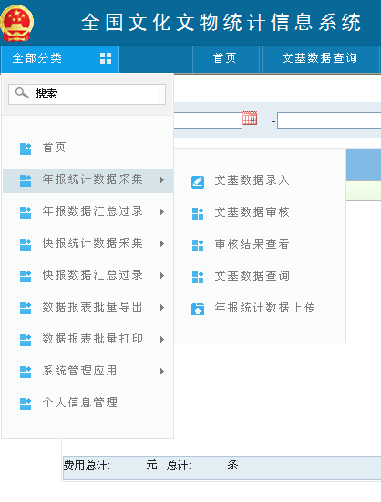Click the icon beside 年报数据汇总过录
This screenshot has height=502, width=381.
point(26,212)
